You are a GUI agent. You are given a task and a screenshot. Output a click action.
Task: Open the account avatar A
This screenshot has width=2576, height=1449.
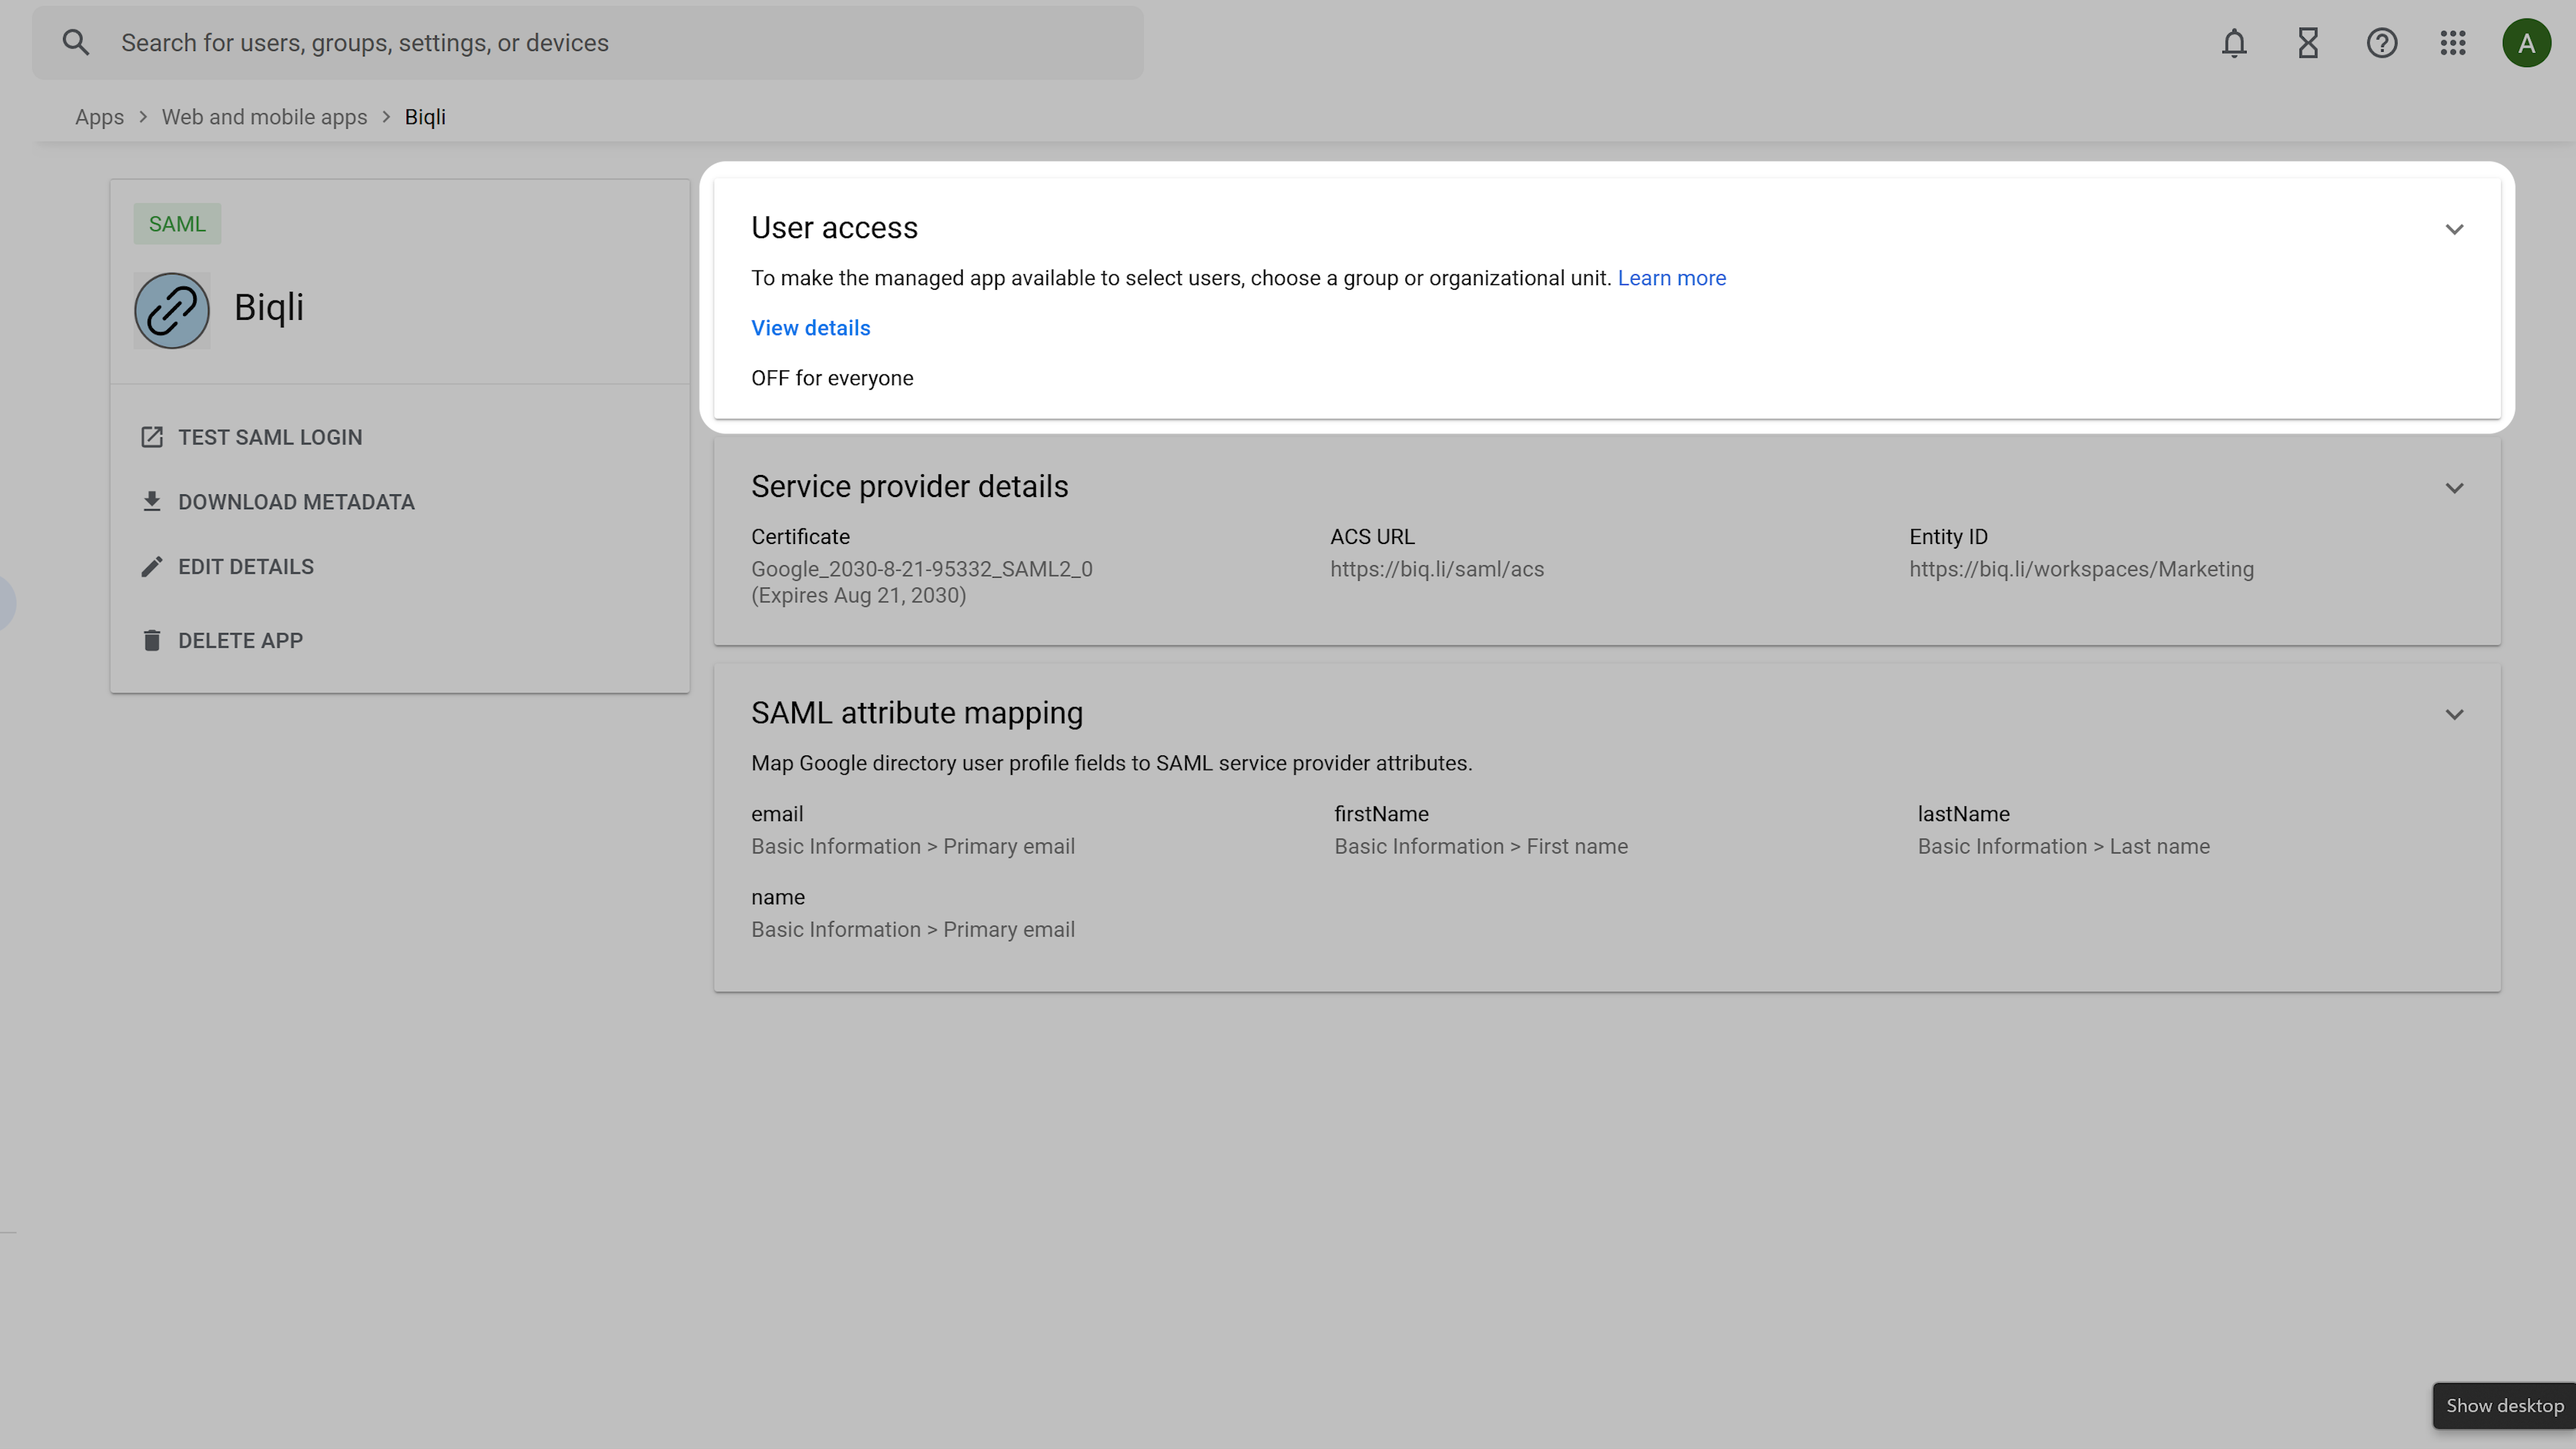tap(2526, 43)
